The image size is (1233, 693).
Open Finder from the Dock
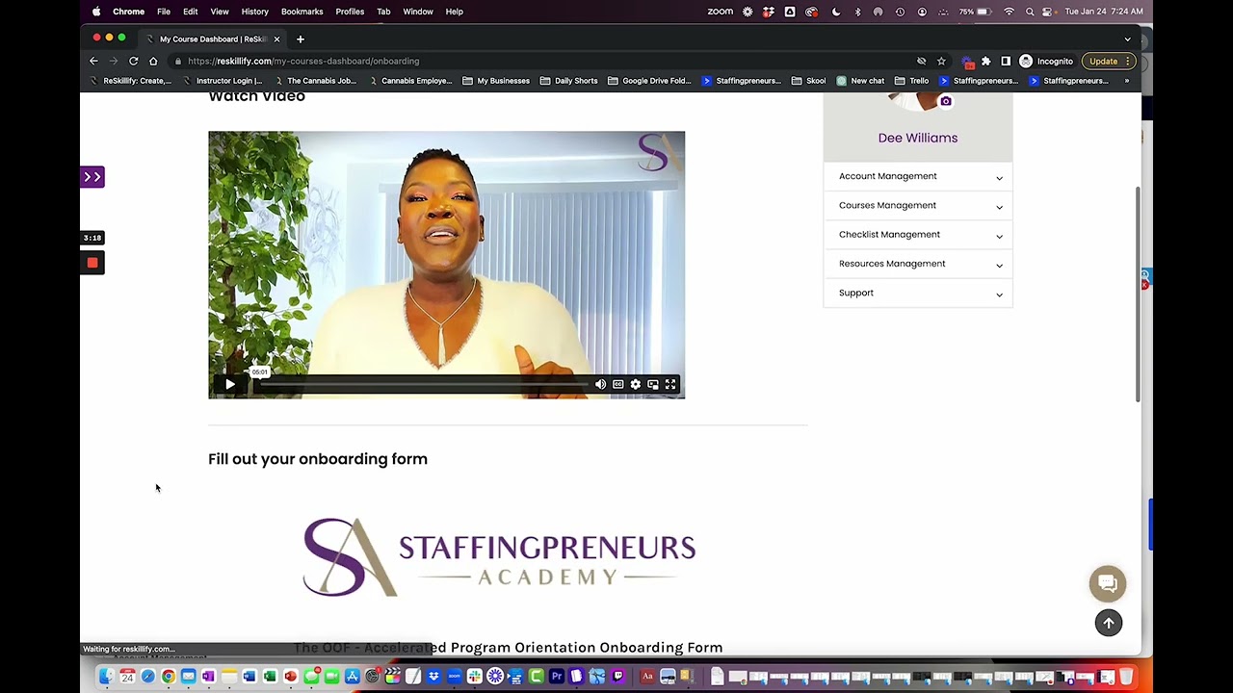pos(106,677)
